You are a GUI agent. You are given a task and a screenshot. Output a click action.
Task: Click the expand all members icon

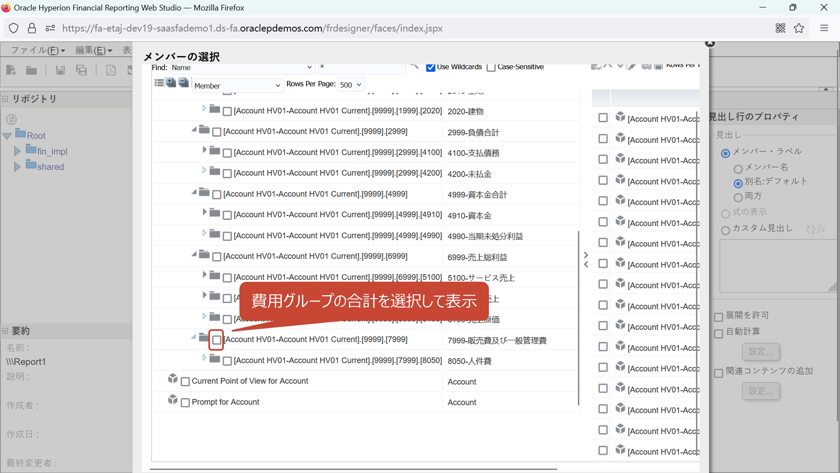click(x=171, y=83)
